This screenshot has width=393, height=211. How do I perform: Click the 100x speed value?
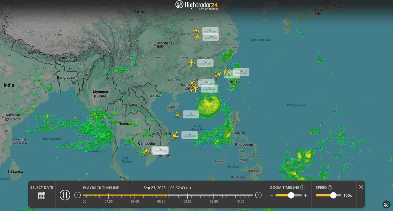pos(348,195)
